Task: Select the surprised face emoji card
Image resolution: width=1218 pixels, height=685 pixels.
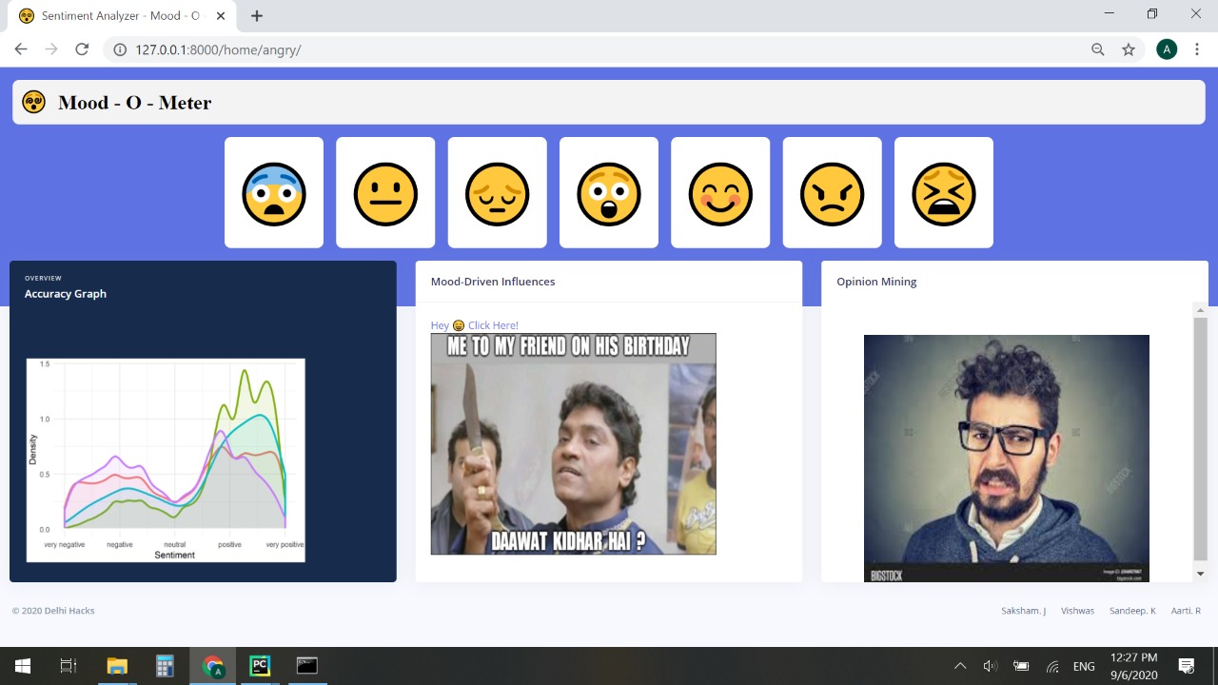Action: [x=609, y=192]
